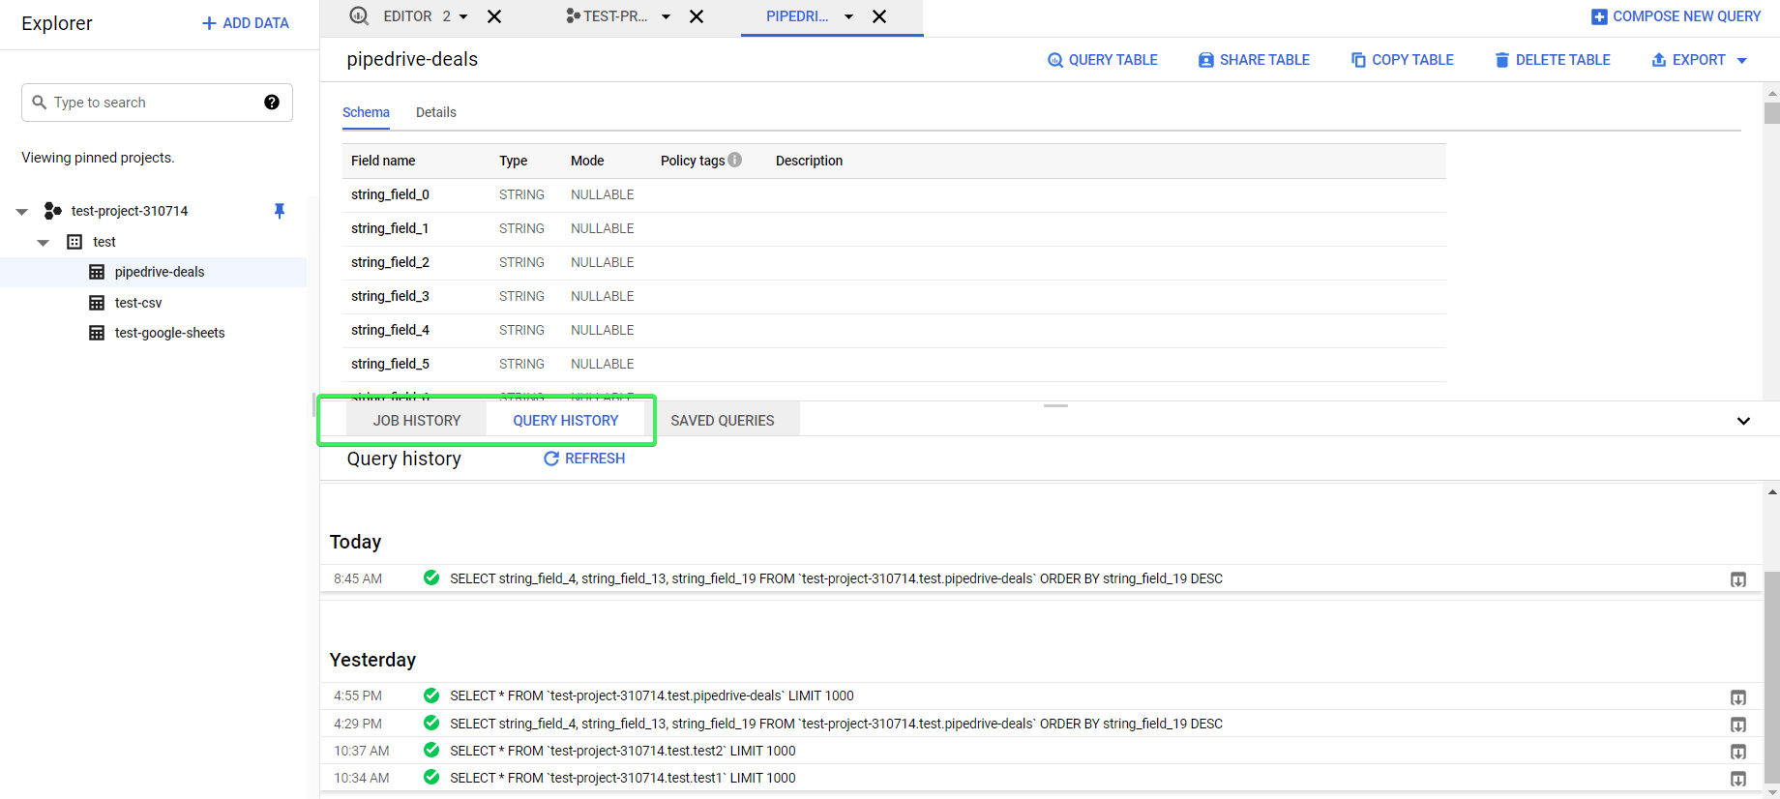Collapse the test-project-310714 tree node
Screen dimensions: 1780x799
coord(21,212)
